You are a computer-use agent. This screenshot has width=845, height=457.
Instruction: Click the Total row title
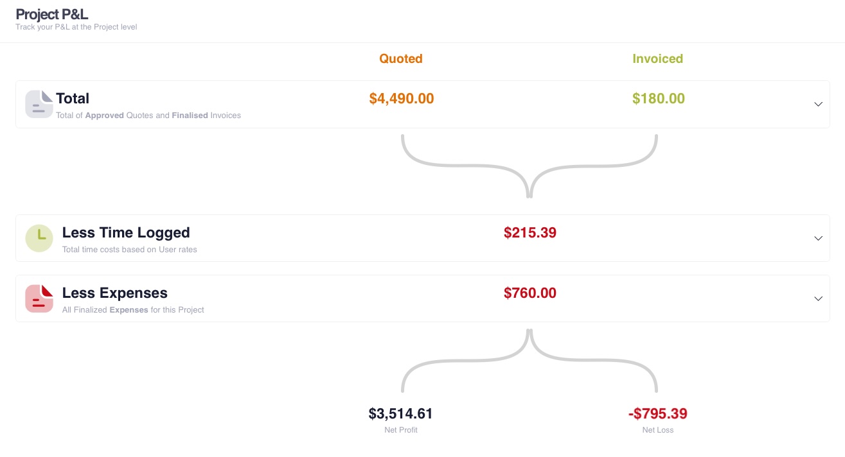point(73,98)
